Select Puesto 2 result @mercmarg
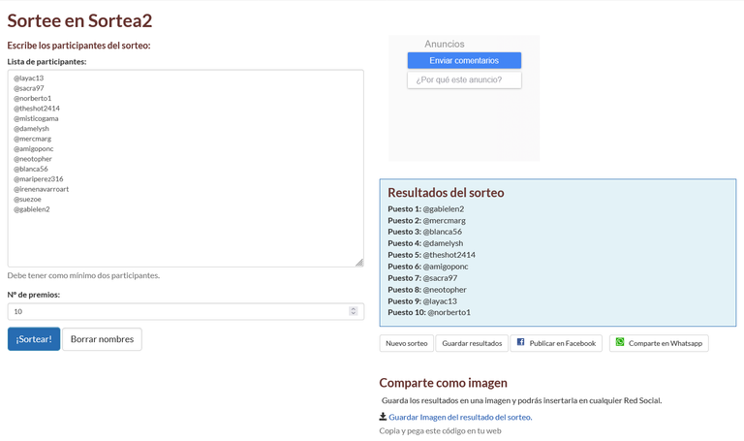 click(426, 220)
